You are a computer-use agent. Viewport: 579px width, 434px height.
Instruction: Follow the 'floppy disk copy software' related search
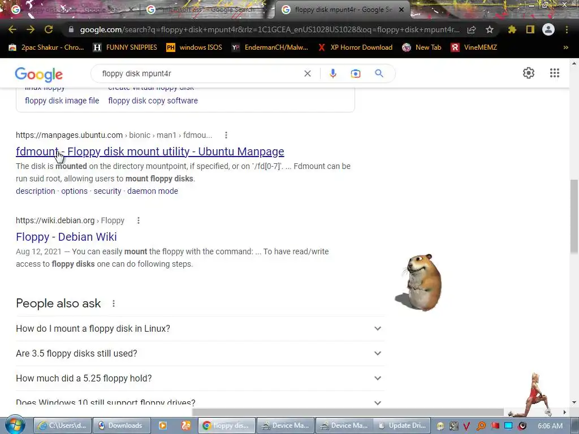(x=153, y=101)
